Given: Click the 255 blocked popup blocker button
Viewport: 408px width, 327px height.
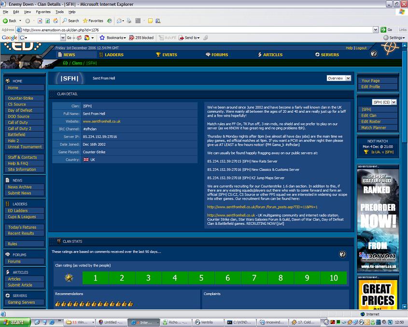Looking at the screenshot, I should [141, 38].
